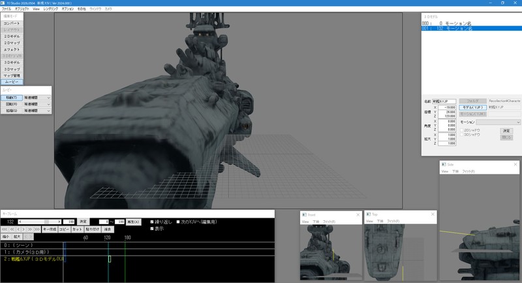522x283 pixels.
Task: Switch to 3Dモデル edit mode
Action: pyautogui.click(x=12, y=62)
